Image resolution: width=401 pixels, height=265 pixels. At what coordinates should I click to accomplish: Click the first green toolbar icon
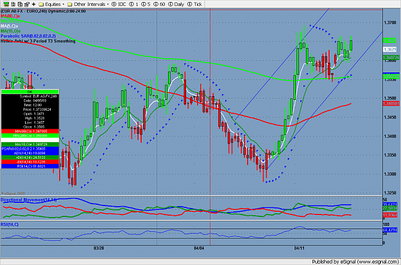coord(6,4)
